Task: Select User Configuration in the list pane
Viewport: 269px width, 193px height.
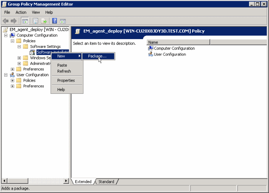Action: coord(170,54)
